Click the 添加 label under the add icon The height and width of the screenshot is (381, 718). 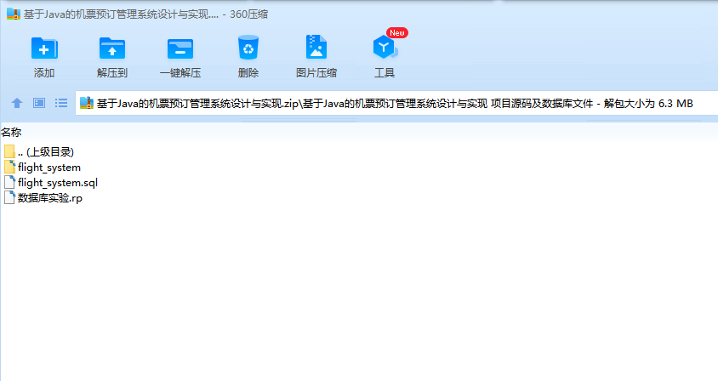[x=44, y=73]
